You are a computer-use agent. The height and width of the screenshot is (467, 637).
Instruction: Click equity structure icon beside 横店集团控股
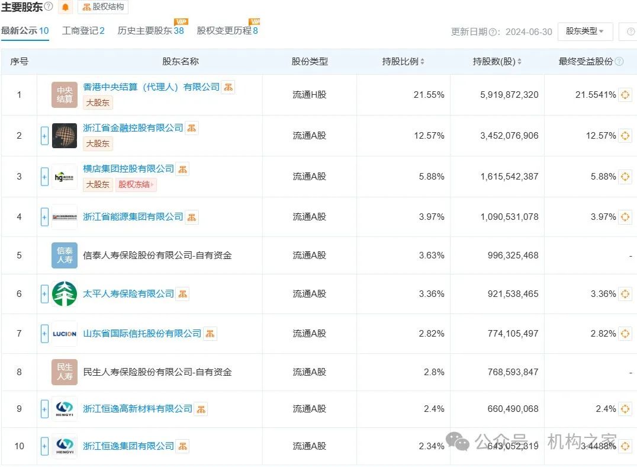[x=183, y=169]
